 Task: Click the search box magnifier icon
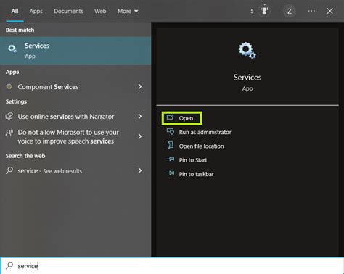click(x=9, y=265)
